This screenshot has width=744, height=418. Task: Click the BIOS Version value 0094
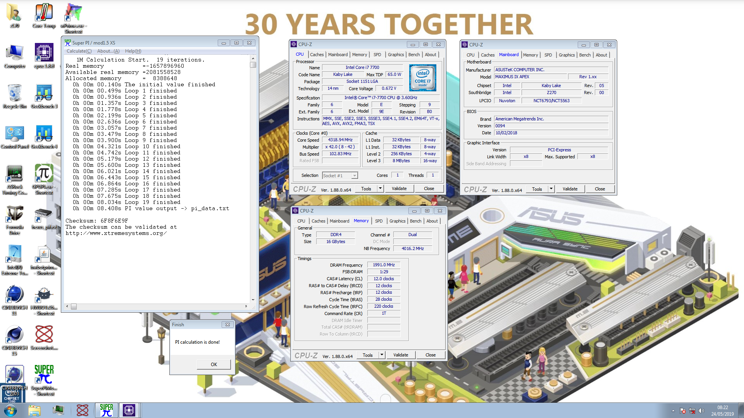(551, 126)
